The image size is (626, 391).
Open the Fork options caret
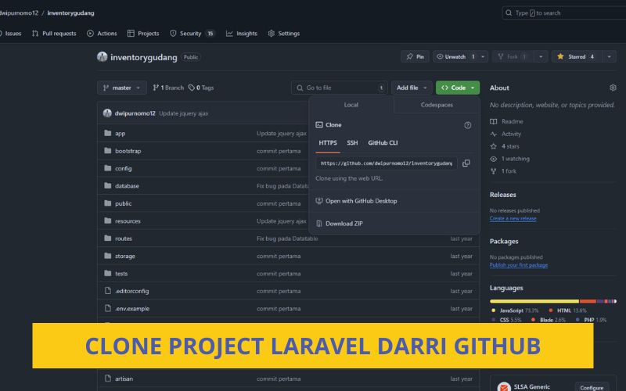click(x=541, y=56)
